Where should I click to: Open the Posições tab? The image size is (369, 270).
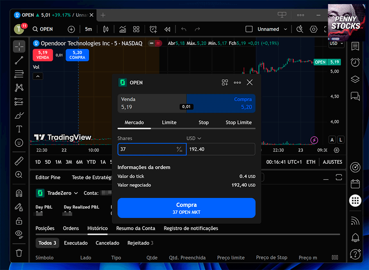tap(45, 228)
